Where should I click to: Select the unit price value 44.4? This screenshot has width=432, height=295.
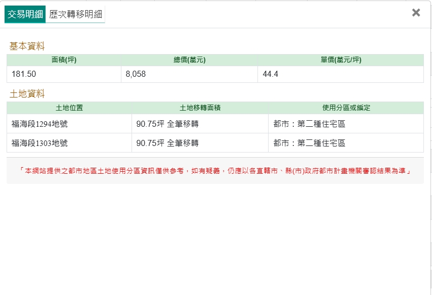click(x=271, y=74)
